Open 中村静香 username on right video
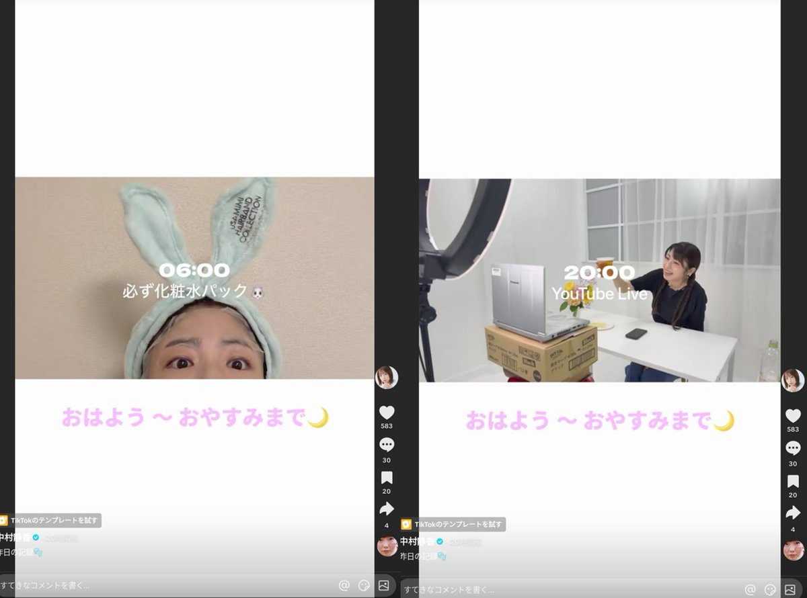Image resolution: width=807 pixels, height=598 pixels. (418, 542)
